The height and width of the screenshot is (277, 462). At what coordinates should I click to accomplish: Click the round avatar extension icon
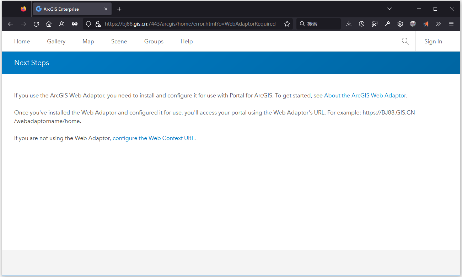[413, 24]
